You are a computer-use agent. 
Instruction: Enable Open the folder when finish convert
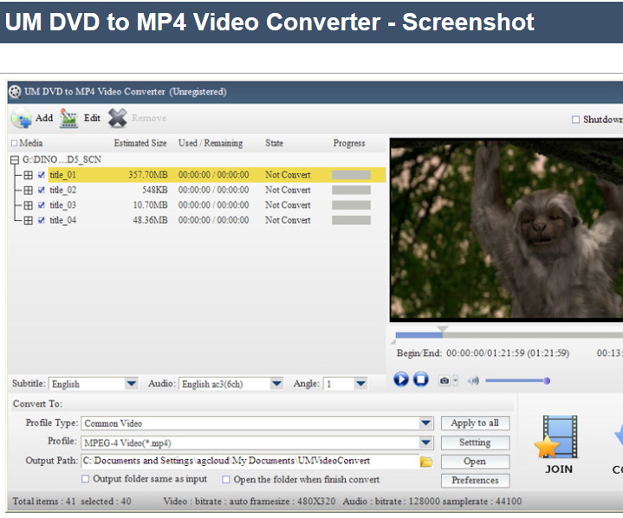pos(226,480)
